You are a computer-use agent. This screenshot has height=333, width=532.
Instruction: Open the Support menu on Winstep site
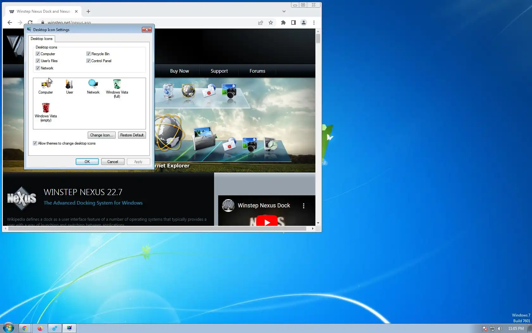point(219,71)
